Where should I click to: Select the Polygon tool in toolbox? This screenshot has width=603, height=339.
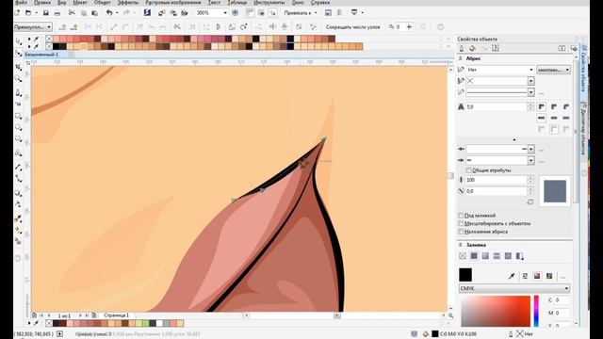point(18,138)
